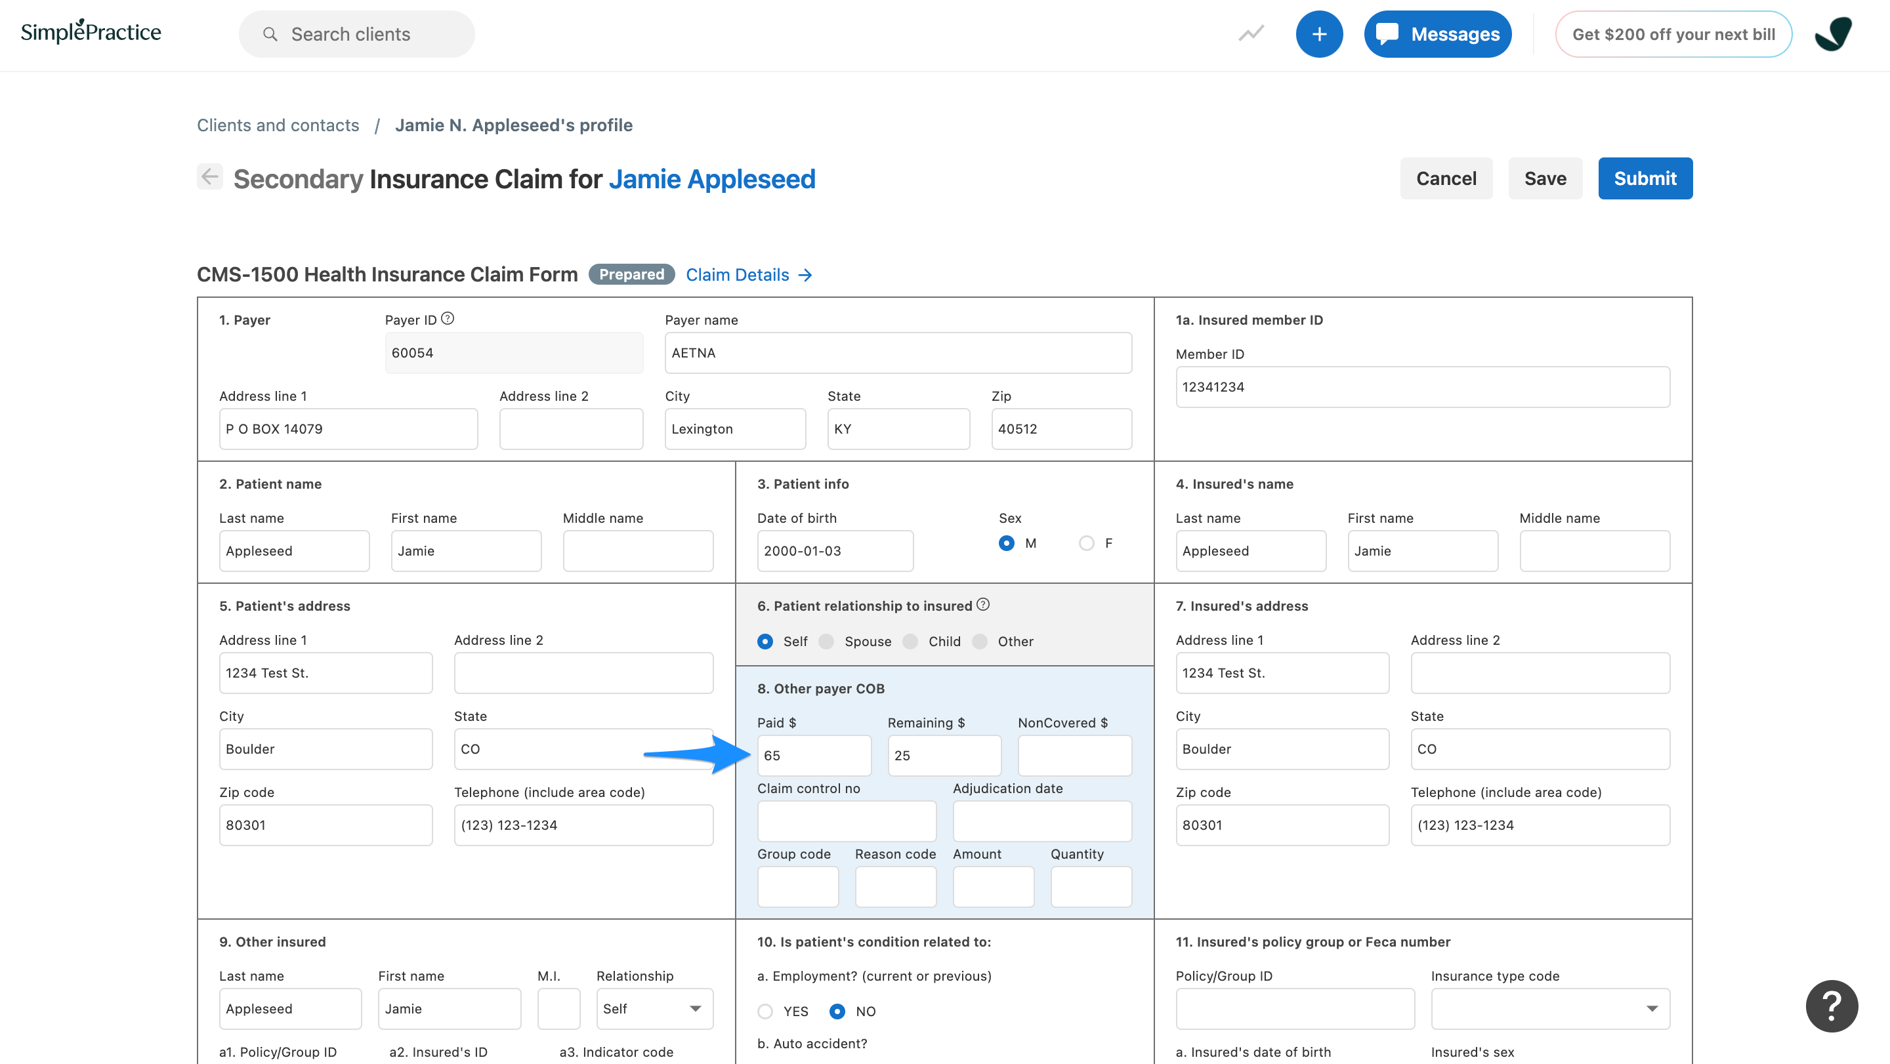Click the insured's Middle name field
Viewport: 1890px width, 1064px height.
pos(1594,551)
